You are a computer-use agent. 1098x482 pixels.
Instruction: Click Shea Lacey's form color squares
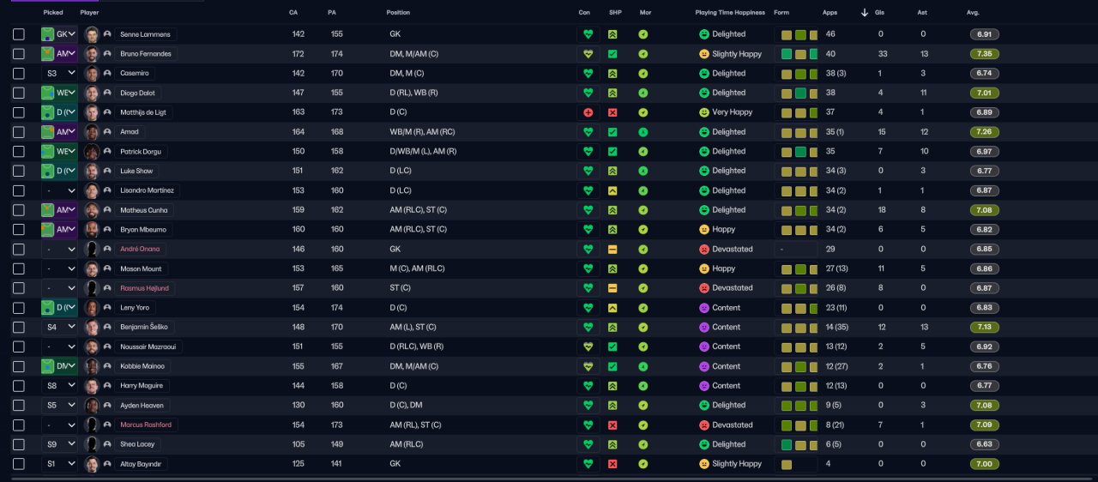(x=799, y=444)
